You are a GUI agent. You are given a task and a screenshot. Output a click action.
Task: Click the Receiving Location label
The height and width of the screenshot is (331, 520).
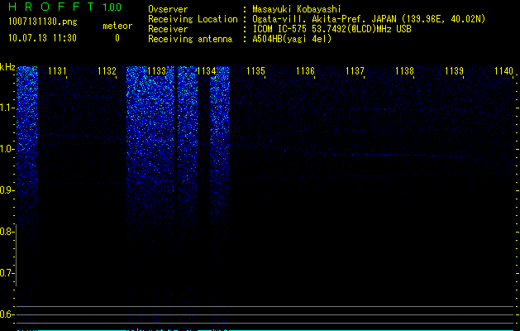point(193,19)
